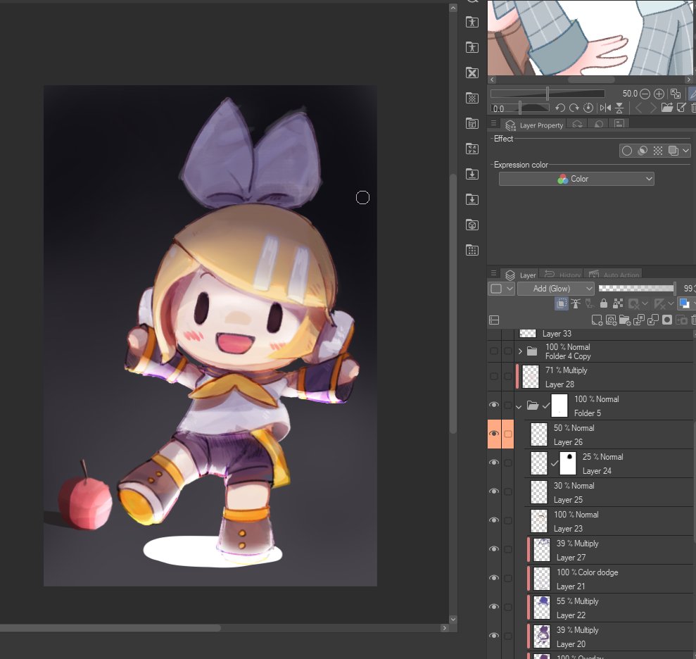The width and height of the screenshot is (696, 659).
Task: Collapse Folder 5
Action: [x=519, y=406]
